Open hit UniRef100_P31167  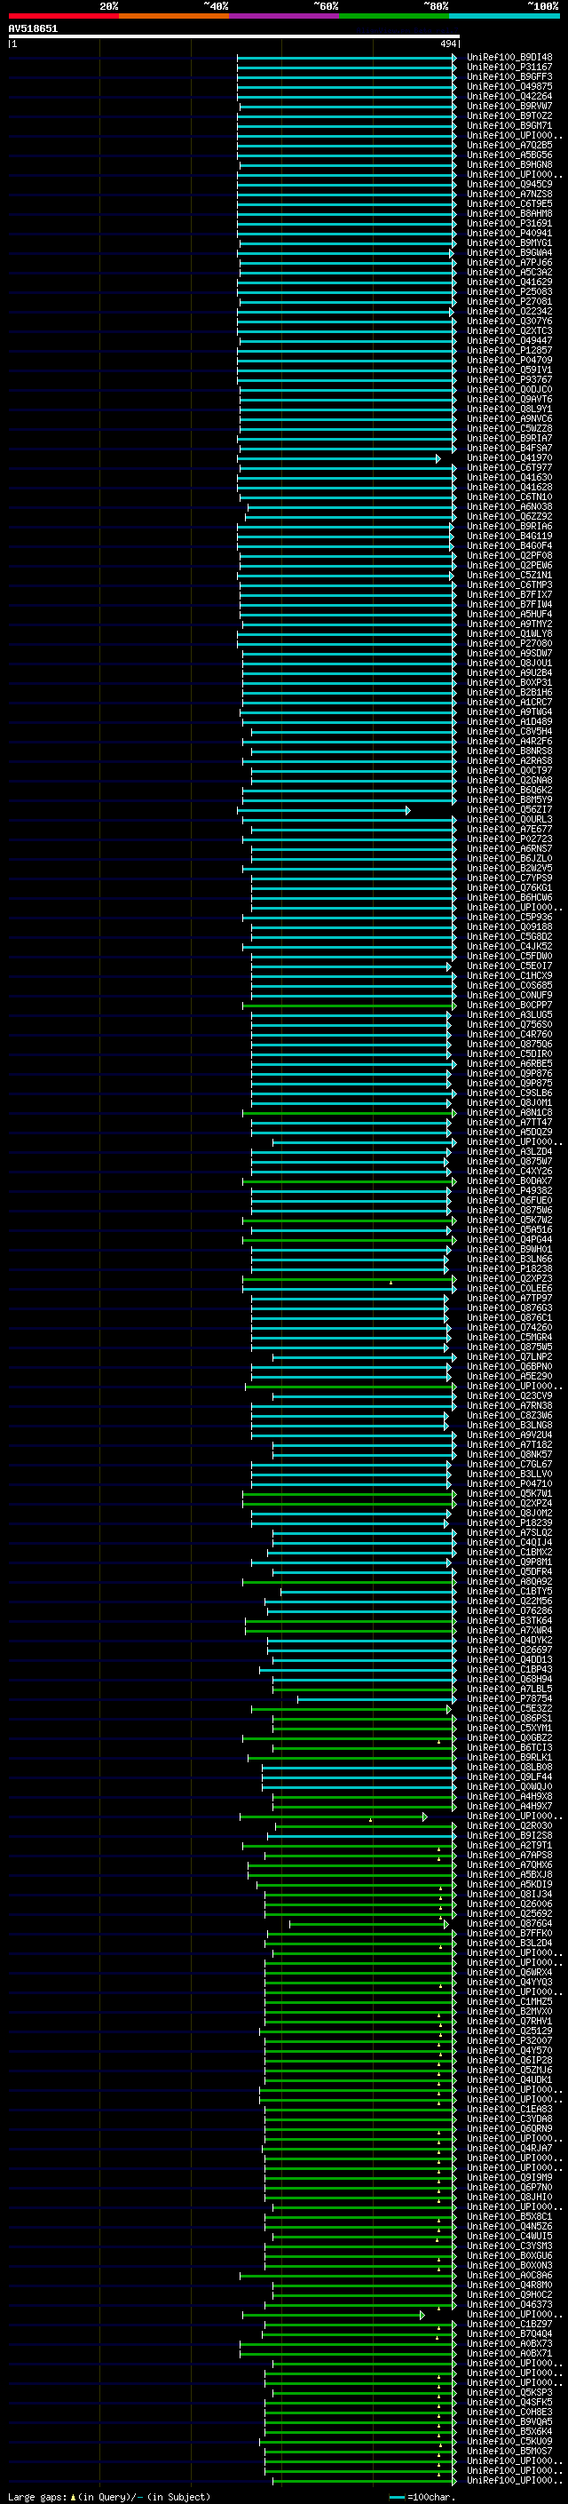[509, 68]
